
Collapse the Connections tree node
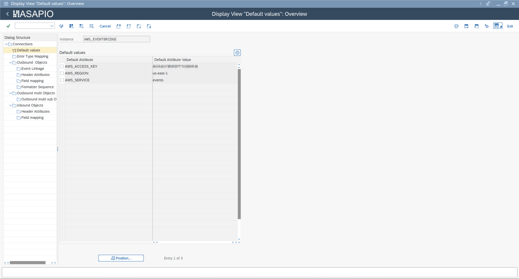[6, 44]
